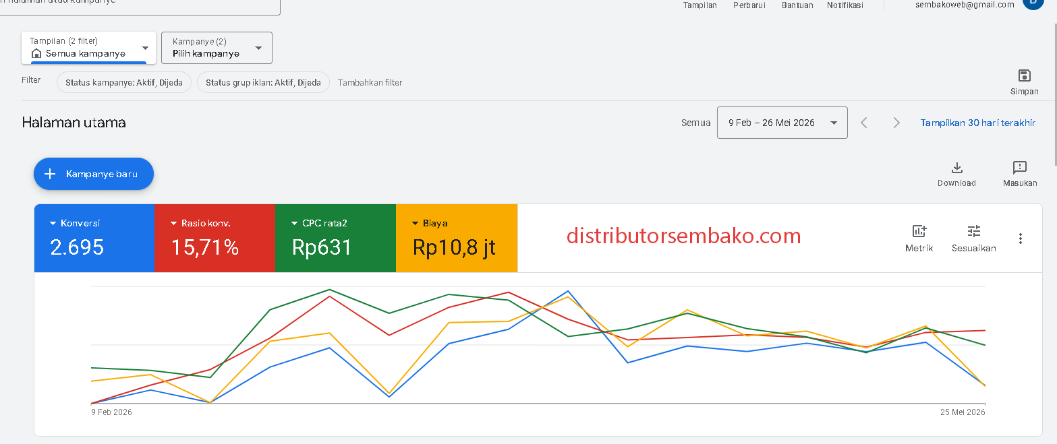Open the three-dot chart options menu
Image resolution: width=1057 pixels, height=444 pixels.
tap(1021, 239)
